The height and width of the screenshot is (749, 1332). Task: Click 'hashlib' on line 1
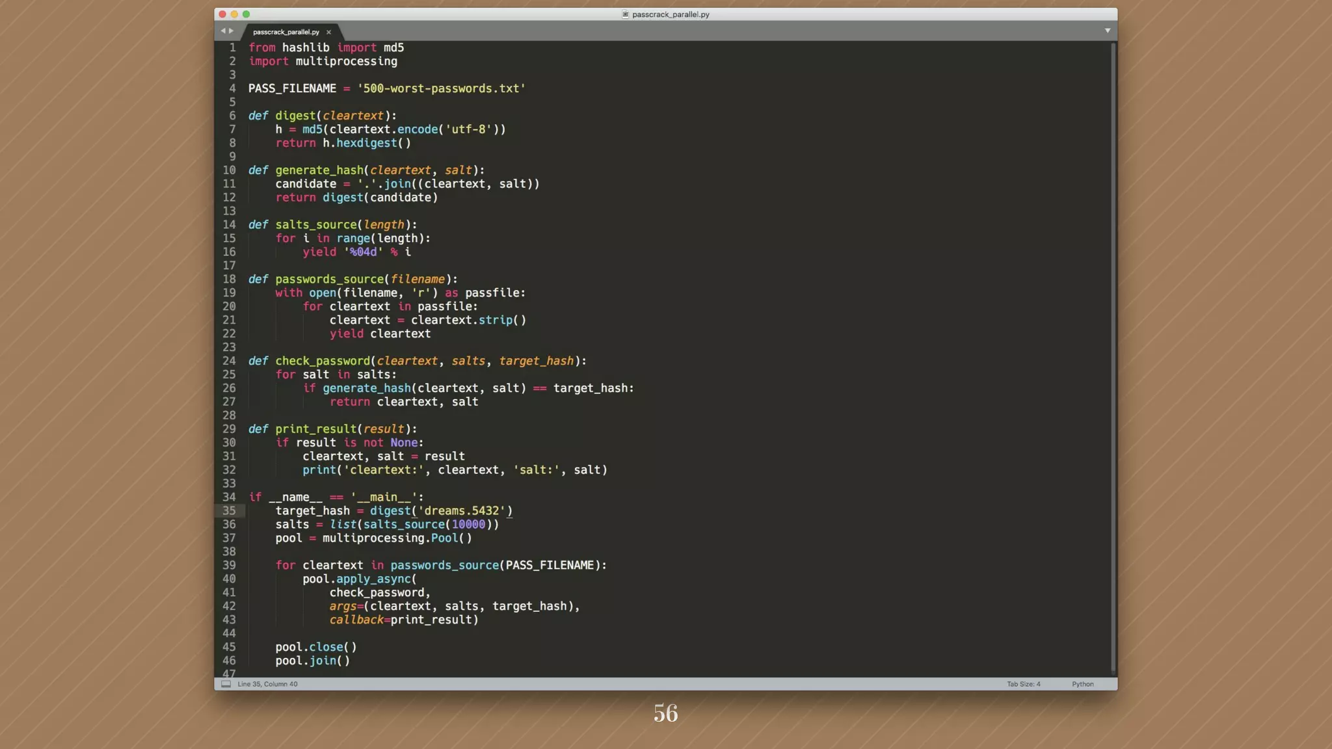point(306,47)
